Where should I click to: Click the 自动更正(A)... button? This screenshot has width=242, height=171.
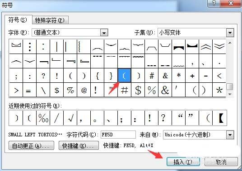(x=31, y=146)
